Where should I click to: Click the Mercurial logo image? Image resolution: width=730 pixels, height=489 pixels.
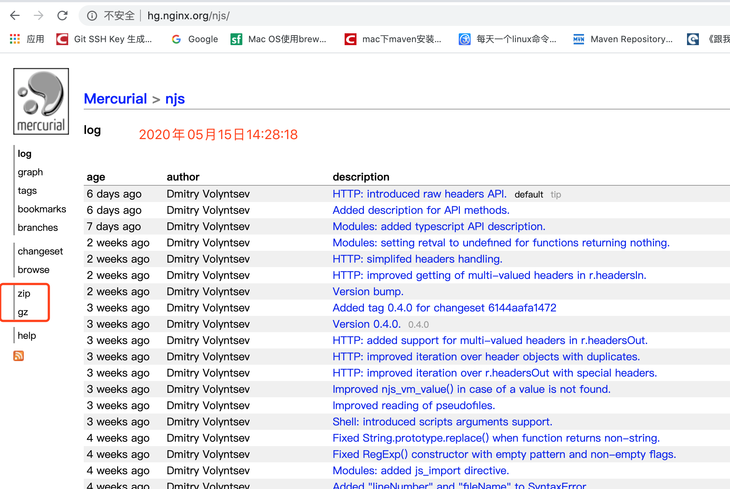(41, 101)
